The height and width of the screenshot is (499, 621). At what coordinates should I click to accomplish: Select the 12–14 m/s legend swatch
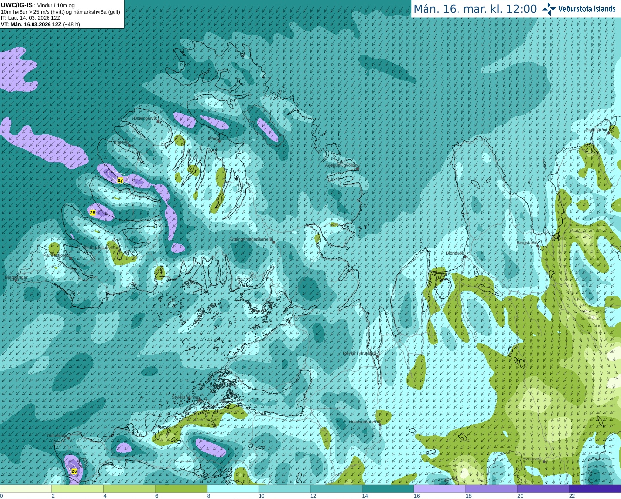[x=336, y=489]
